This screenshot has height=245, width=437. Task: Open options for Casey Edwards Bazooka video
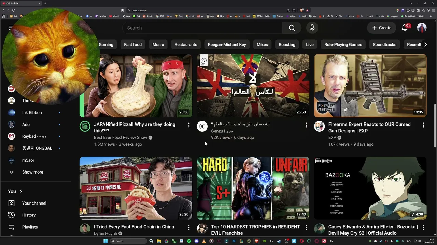tap(423, 227)
